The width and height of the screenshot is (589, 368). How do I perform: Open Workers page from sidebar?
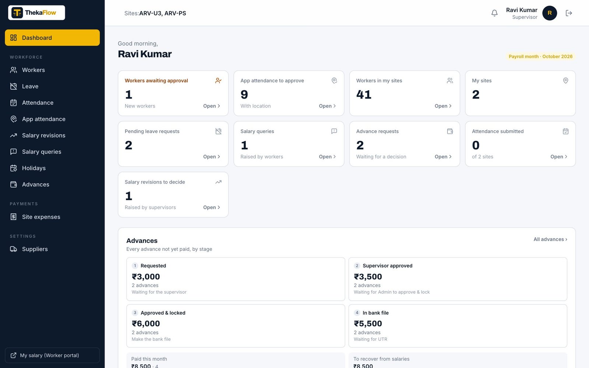52,70
